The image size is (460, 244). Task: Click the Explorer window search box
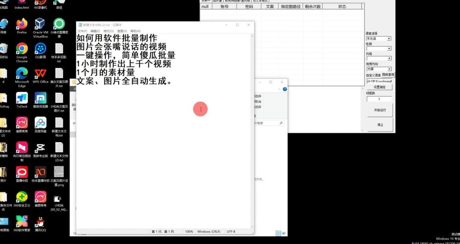[x=269, y=123]
